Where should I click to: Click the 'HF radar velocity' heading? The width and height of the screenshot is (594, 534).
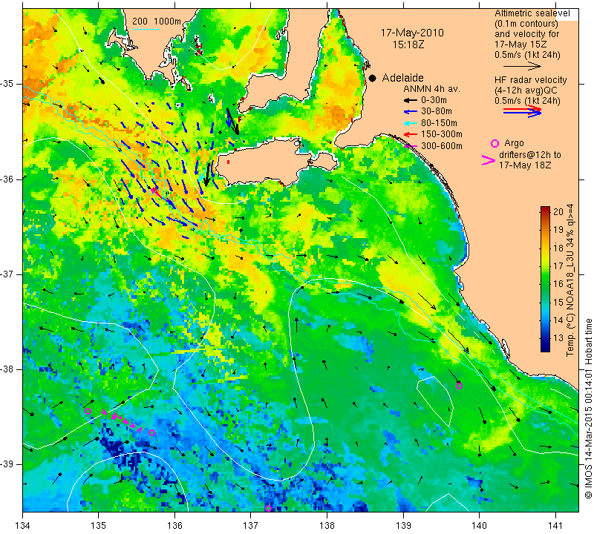pos(530,80)
